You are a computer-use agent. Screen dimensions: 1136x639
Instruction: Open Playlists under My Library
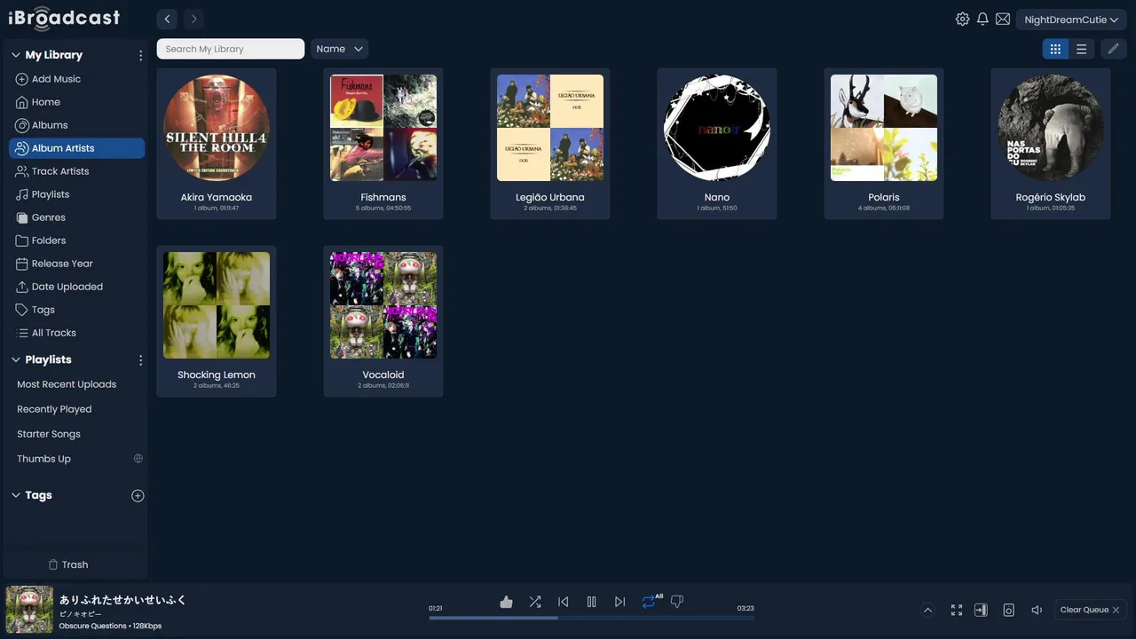point(77,194)
